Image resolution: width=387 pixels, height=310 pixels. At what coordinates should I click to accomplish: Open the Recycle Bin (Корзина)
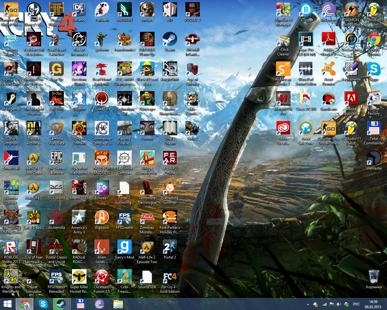(374, 279)
